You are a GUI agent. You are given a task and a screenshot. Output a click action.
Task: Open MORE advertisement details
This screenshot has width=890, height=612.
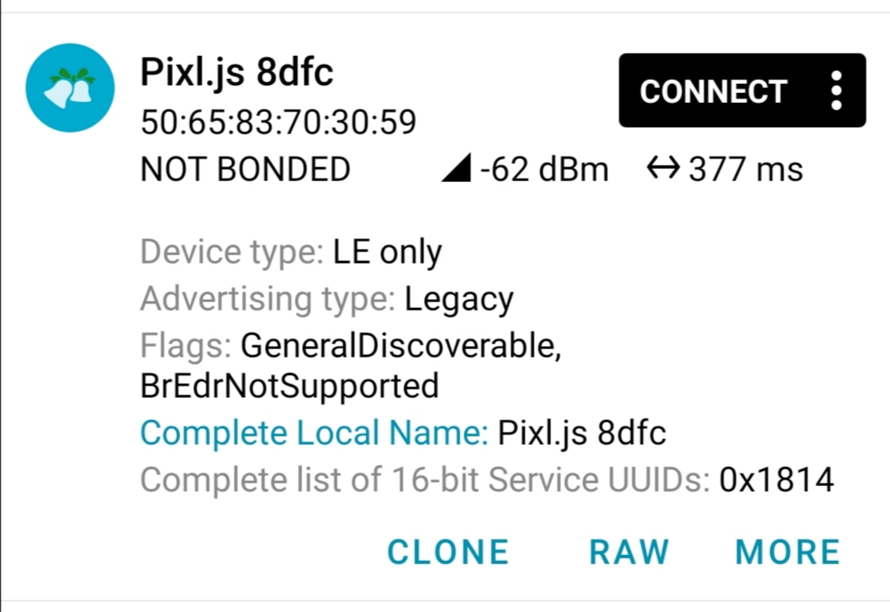tap(787, 552)
